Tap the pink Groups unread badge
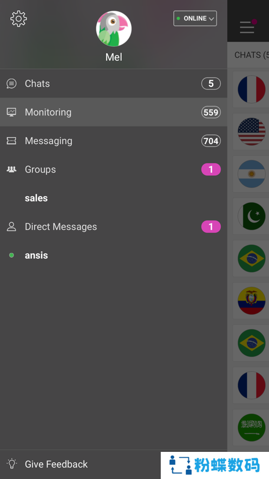269x479 pixels. 211,169
